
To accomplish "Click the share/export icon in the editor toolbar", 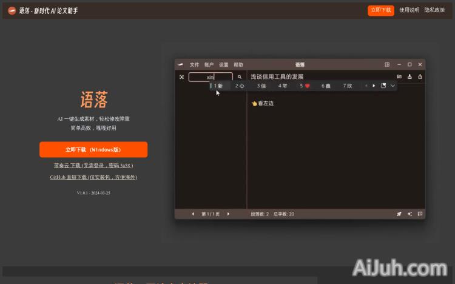I will pos(420,76).
